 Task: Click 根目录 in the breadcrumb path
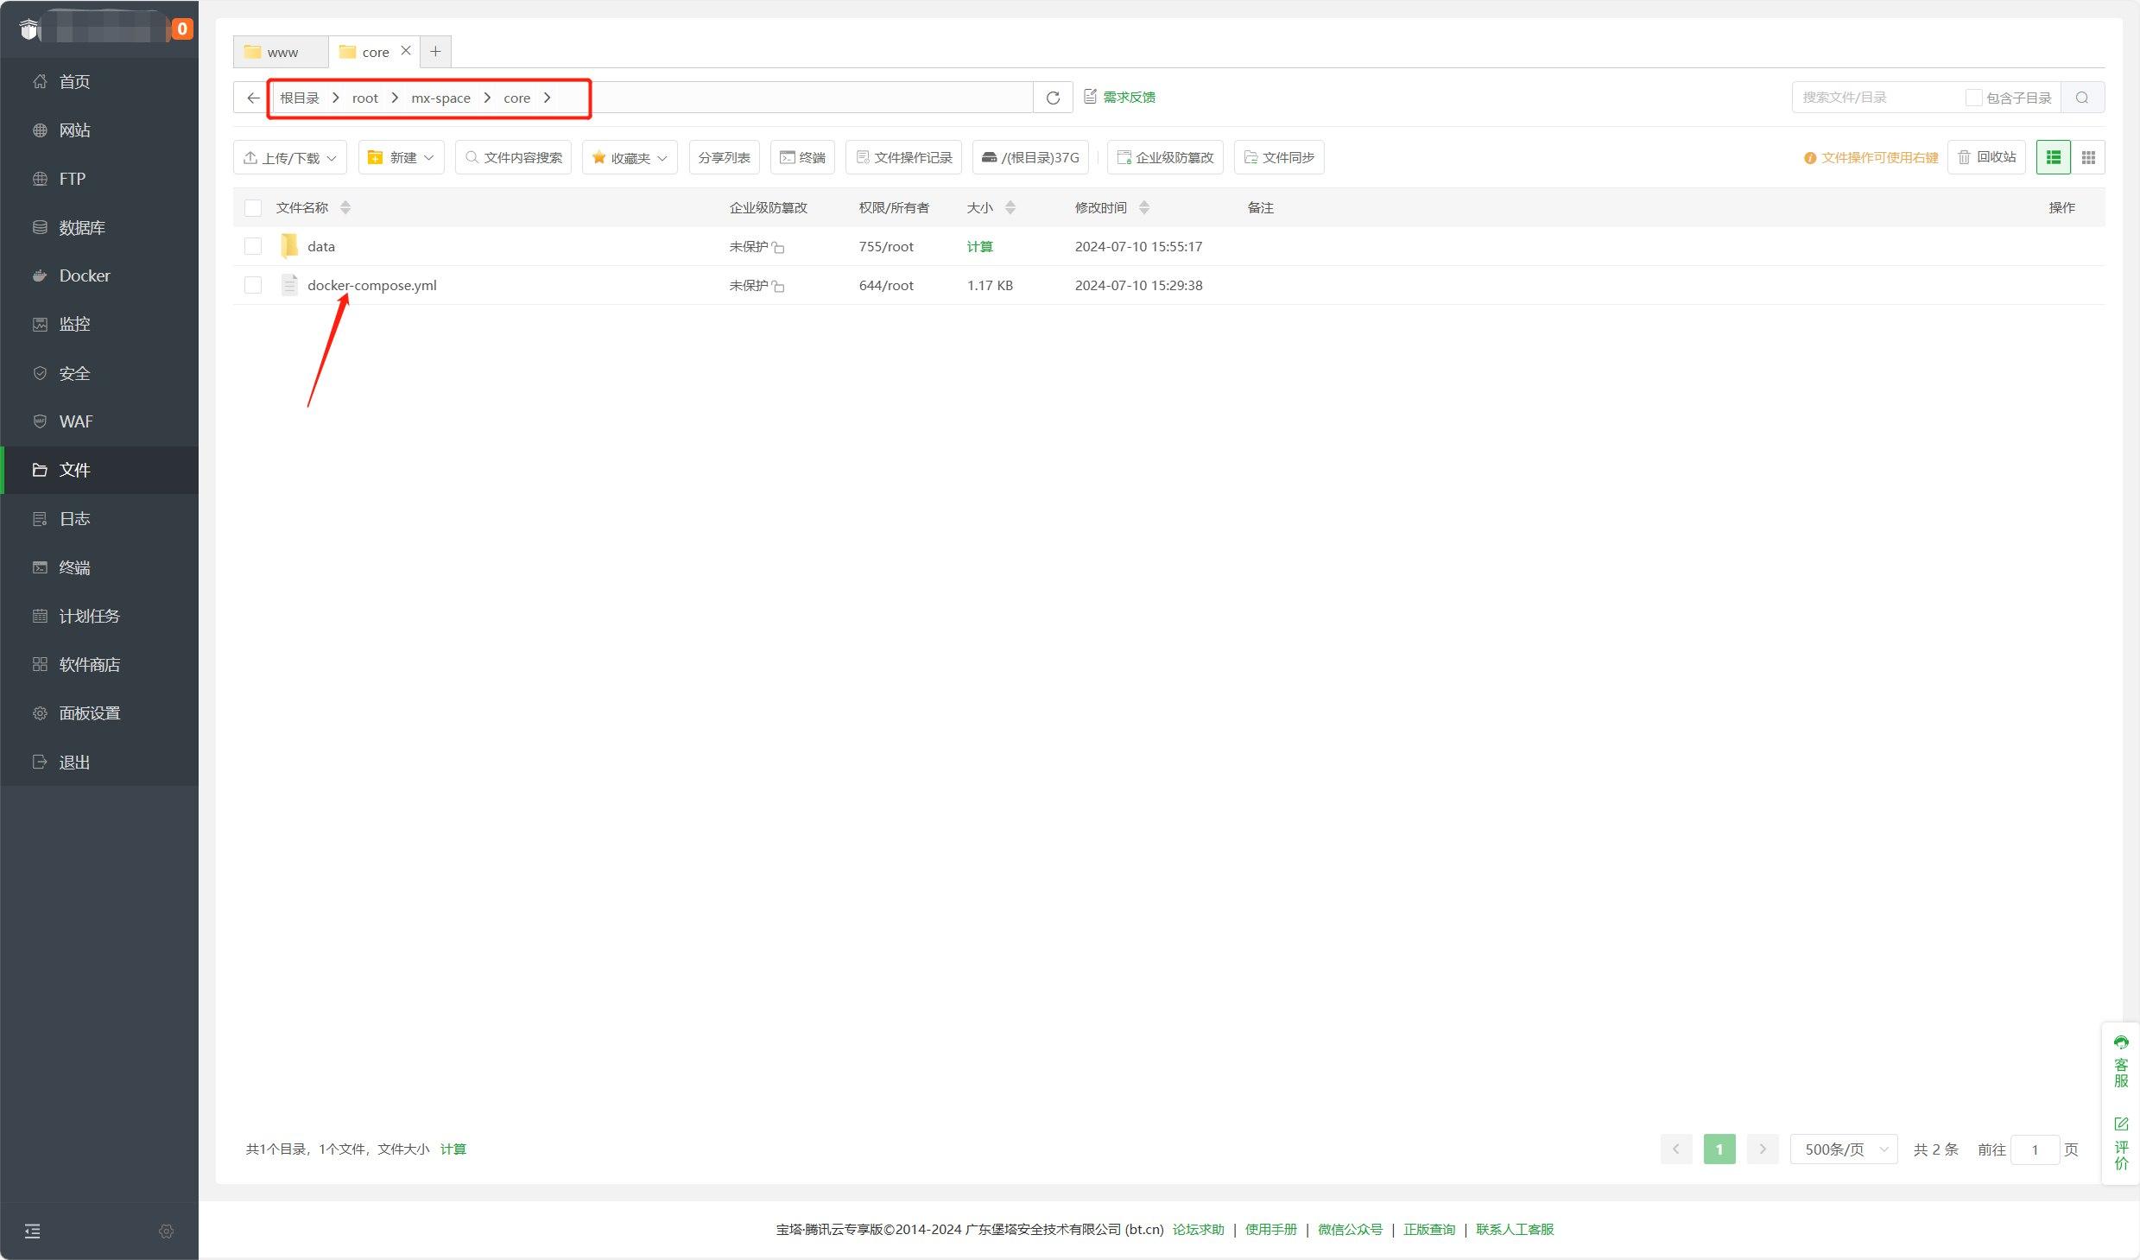coord(300,98)
